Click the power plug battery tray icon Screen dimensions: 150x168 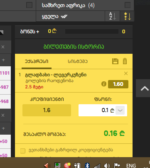(x=77, y=165)
